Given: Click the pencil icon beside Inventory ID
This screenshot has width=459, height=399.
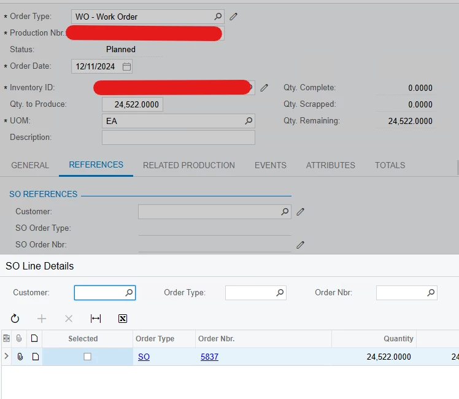Looking at the screenshot, I should (264, 88).
